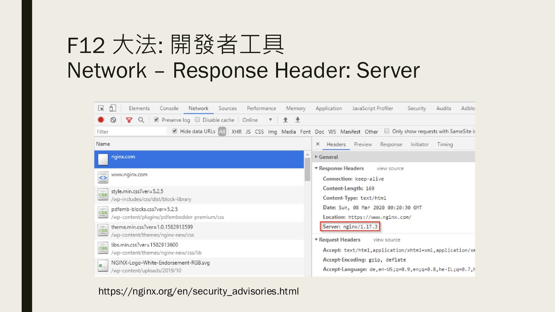This screenshot has height=312, width=555.
Task: Filter requests by Doc
Action: [319, 132]
